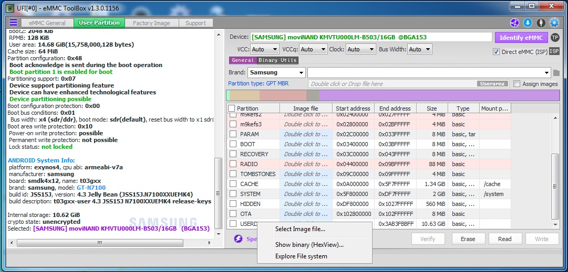Switch to the eMMC General tab
Viewport: 568px width, 272px height.
pyautogui.click(x=47, y=23)
